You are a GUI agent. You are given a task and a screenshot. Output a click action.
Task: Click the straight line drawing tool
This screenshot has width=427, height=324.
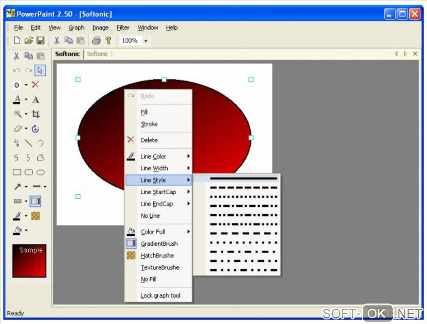click(28, 143)
